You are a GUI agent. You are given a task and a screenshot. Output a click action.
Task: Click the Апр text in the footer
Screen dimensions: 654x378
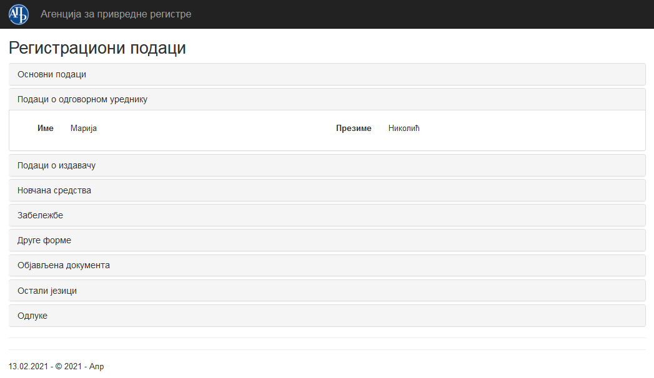97,367
